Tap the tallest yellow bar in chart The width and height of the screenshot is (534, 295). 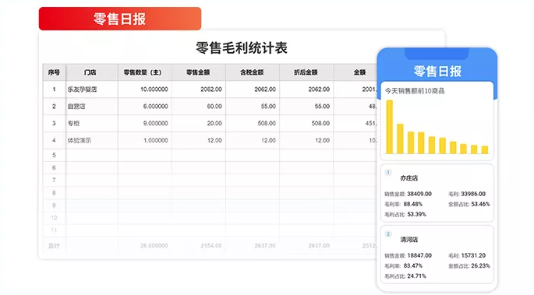(389, 127)
